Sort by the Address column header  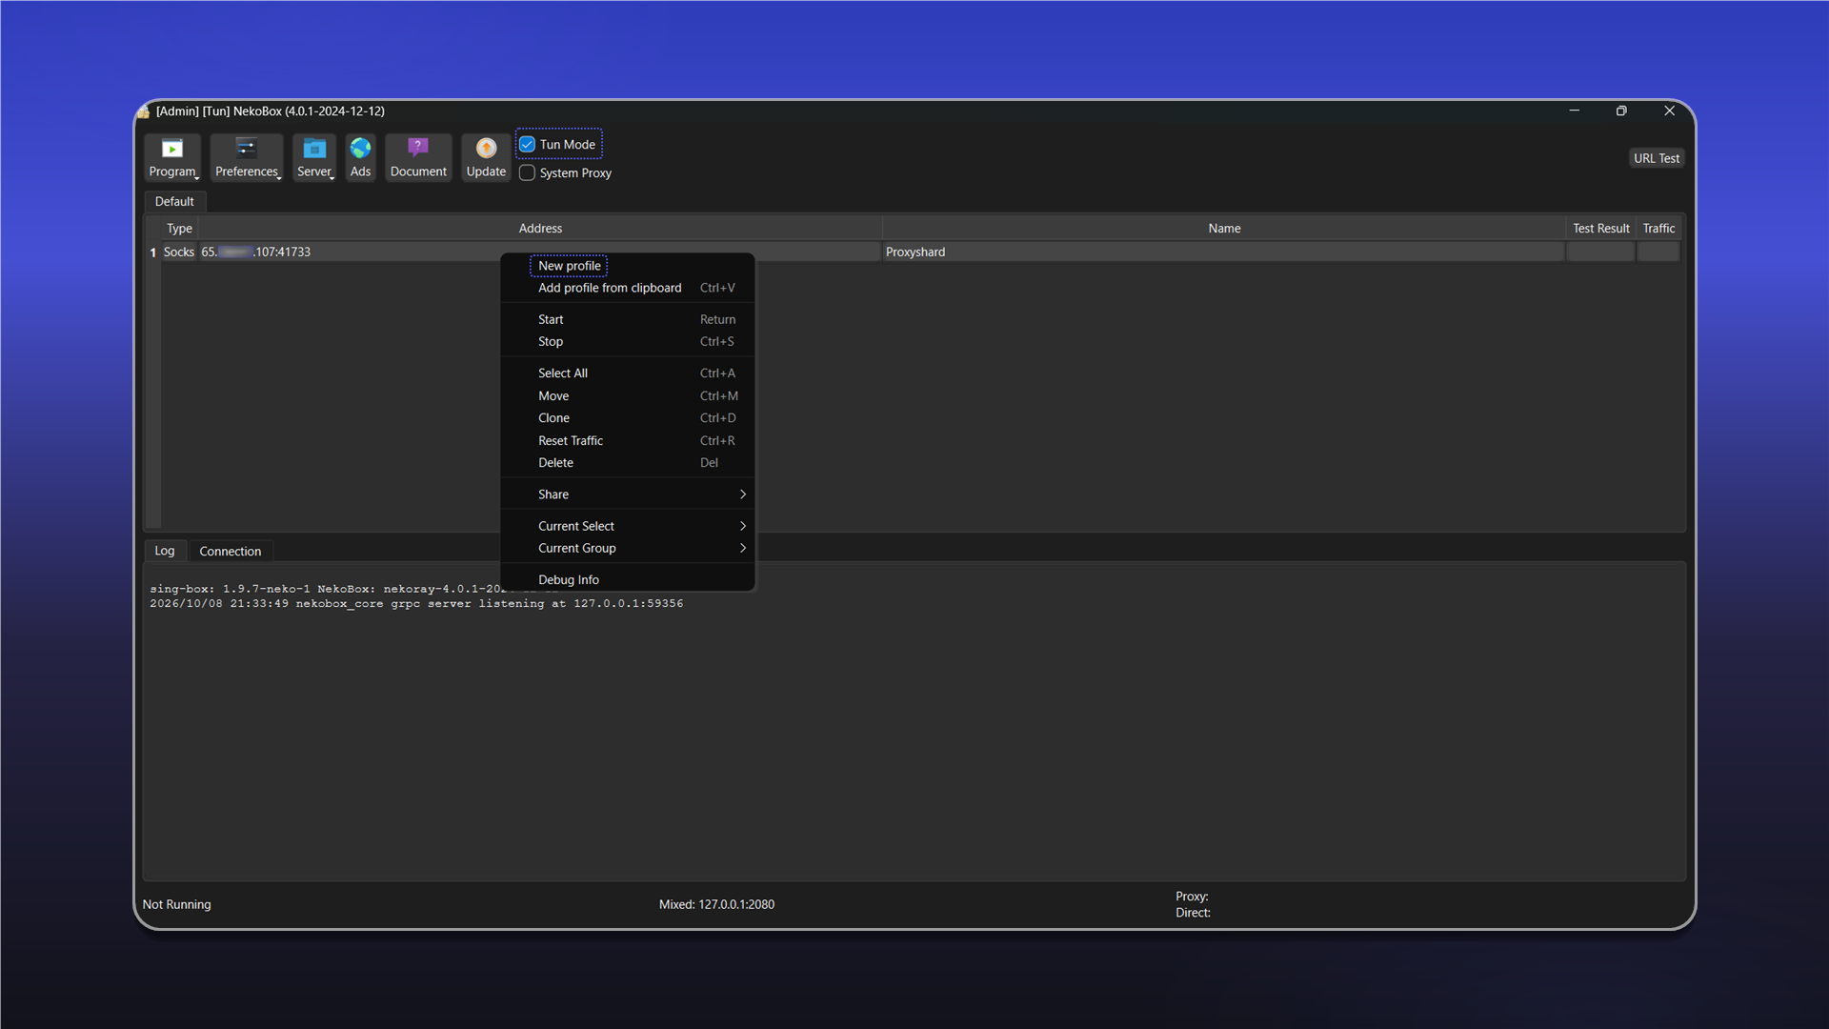click(x=540, y=229)
